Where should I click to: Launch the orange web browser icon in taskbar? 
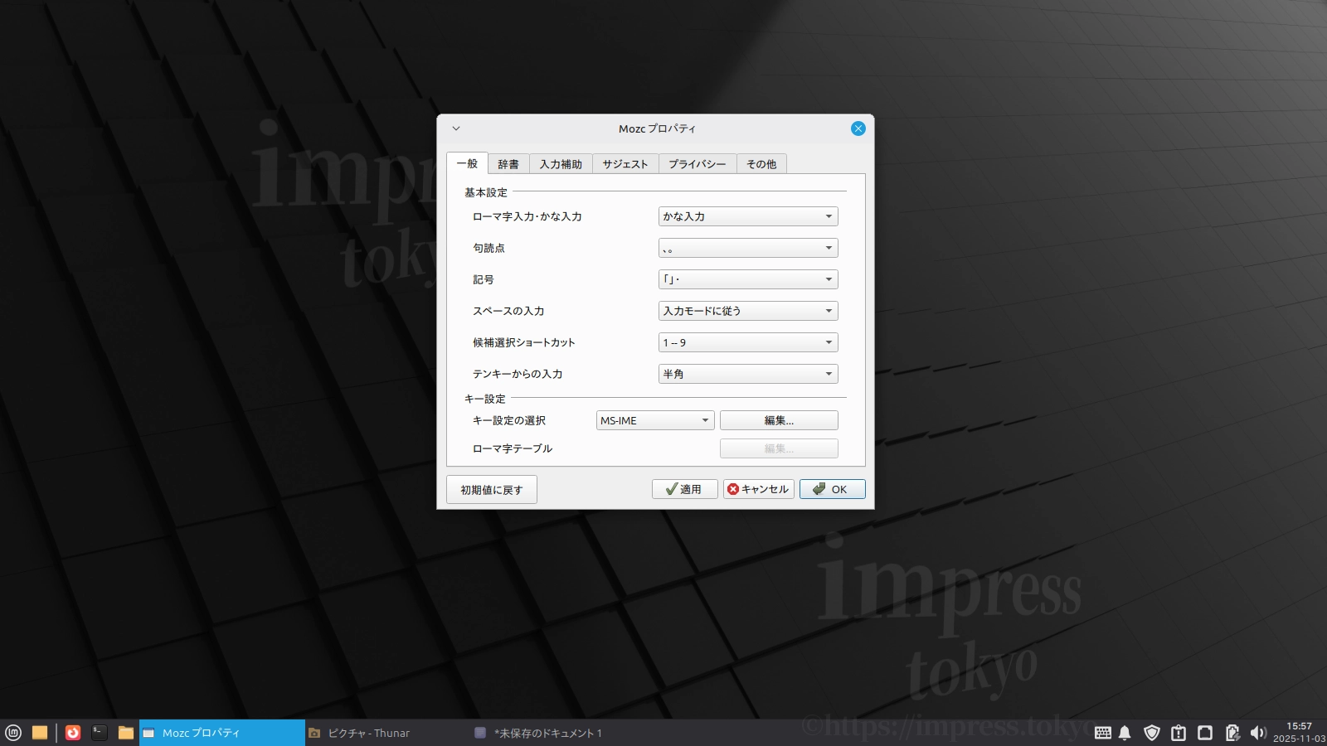point(73,733)
